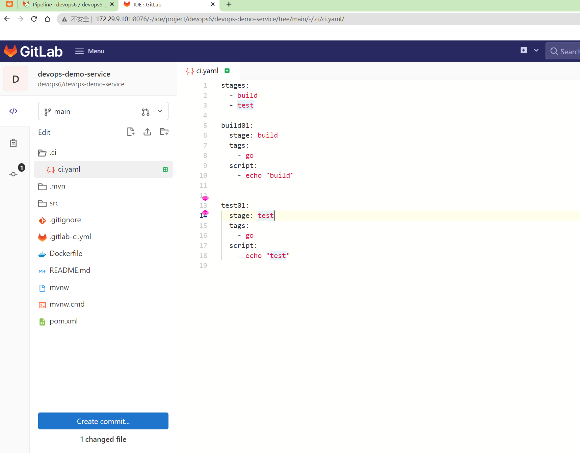Click the Search field in header

point(563,51)
